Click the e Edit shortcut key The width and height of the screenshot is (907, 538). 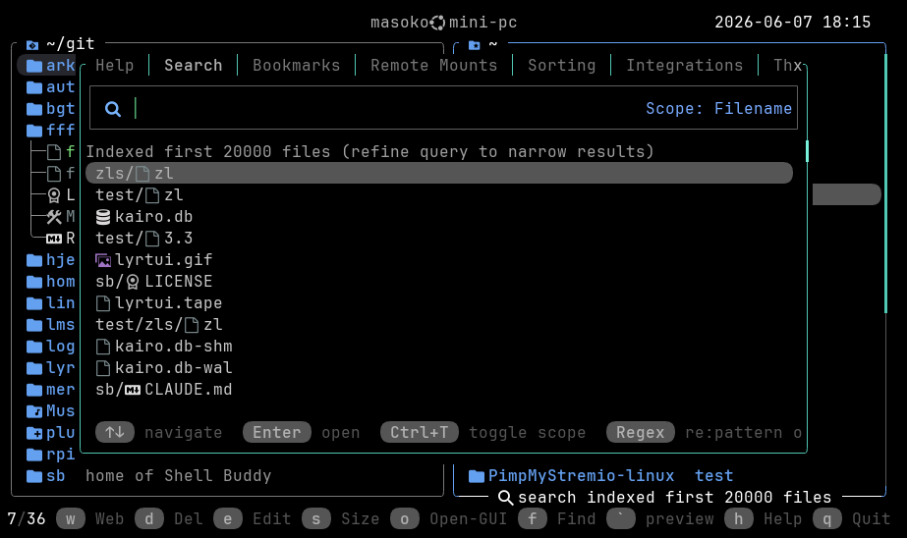tap(228, 519)
